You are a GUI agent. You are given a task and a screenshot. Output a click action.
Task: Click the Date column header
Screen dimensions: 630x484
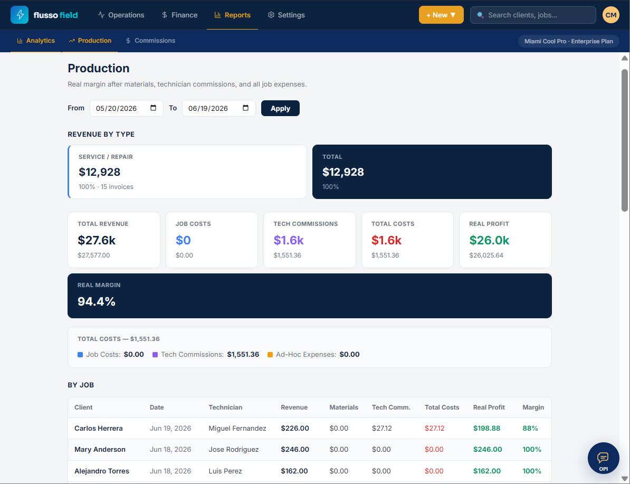[x=157, y=407]
